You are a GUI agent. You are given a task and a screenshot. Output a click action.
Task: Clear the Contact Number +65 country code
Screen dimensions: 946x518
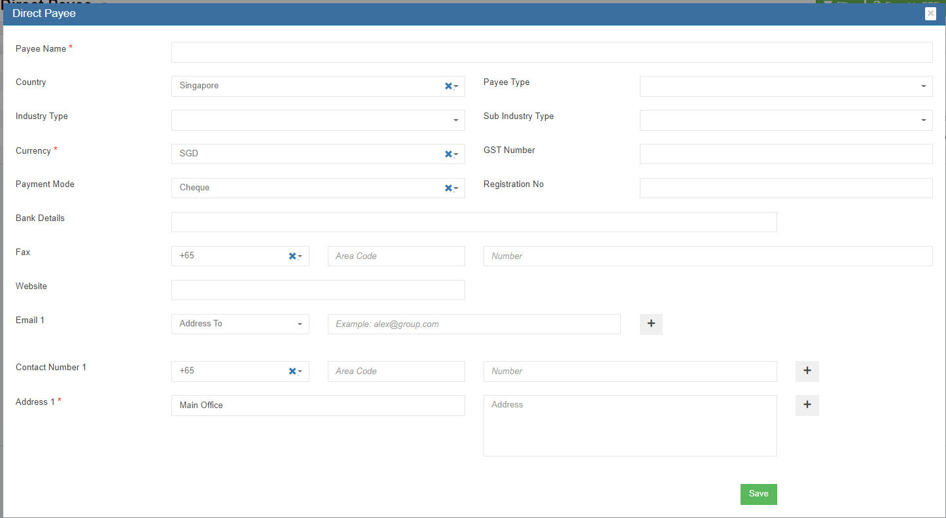point(292,371)
